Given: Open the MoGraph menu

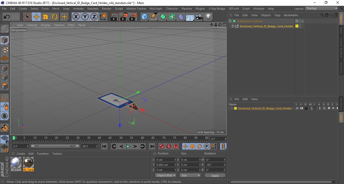Looking at the screenshot, I should click(x=156, y=9).
